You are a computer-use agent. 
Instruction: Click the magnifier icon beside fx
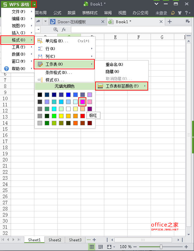55,29
